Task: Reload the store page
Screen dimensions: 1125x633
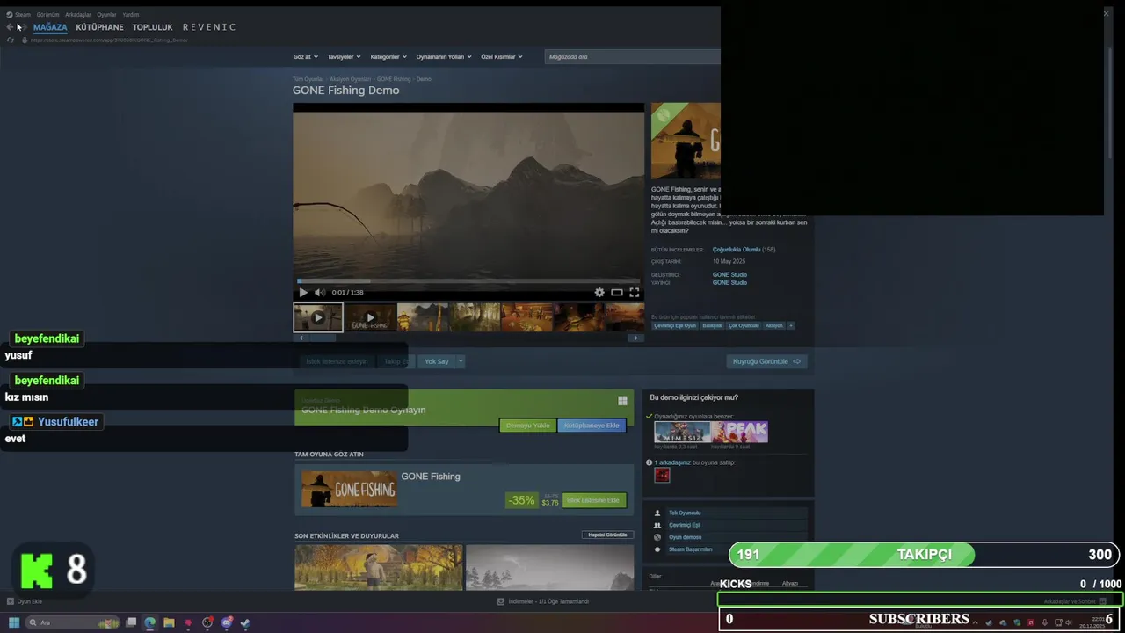Action: click(11, 40)
